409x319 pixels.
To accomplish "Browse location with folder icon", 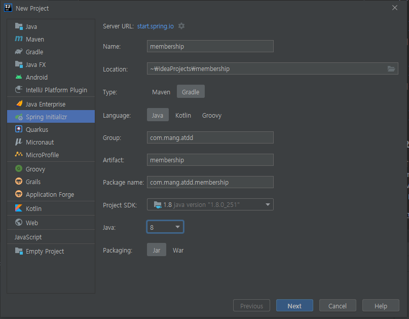I will coord(391,68).
